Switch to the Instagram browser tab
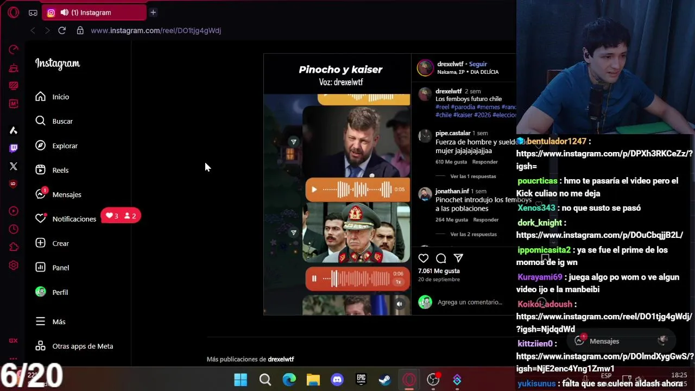 [94, 12]
